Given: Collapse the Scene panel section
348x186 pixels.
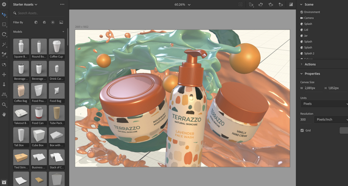Looking at the screenshot, I should 302,4.
